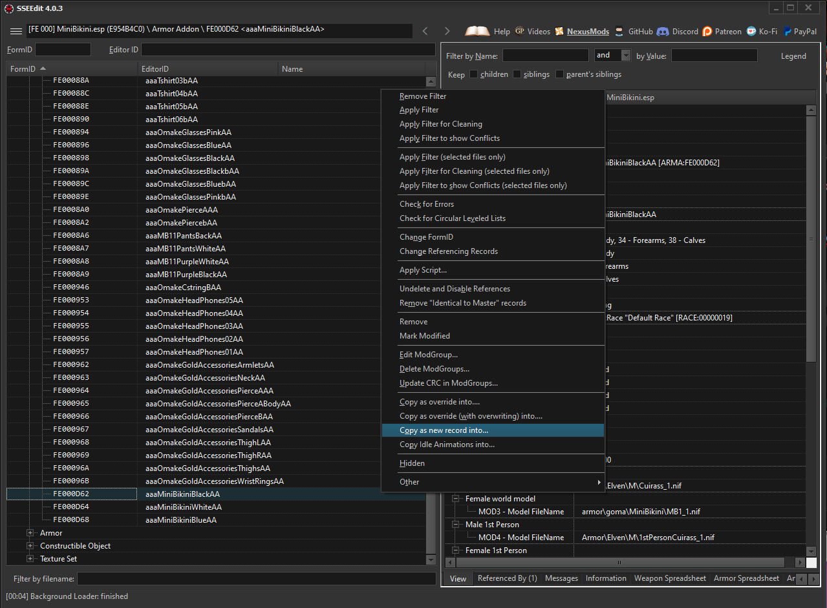This screenshot has height=608, width=827.
Task: Switch to the Armor Spreadsheet tab
Action: click(746, 578)
